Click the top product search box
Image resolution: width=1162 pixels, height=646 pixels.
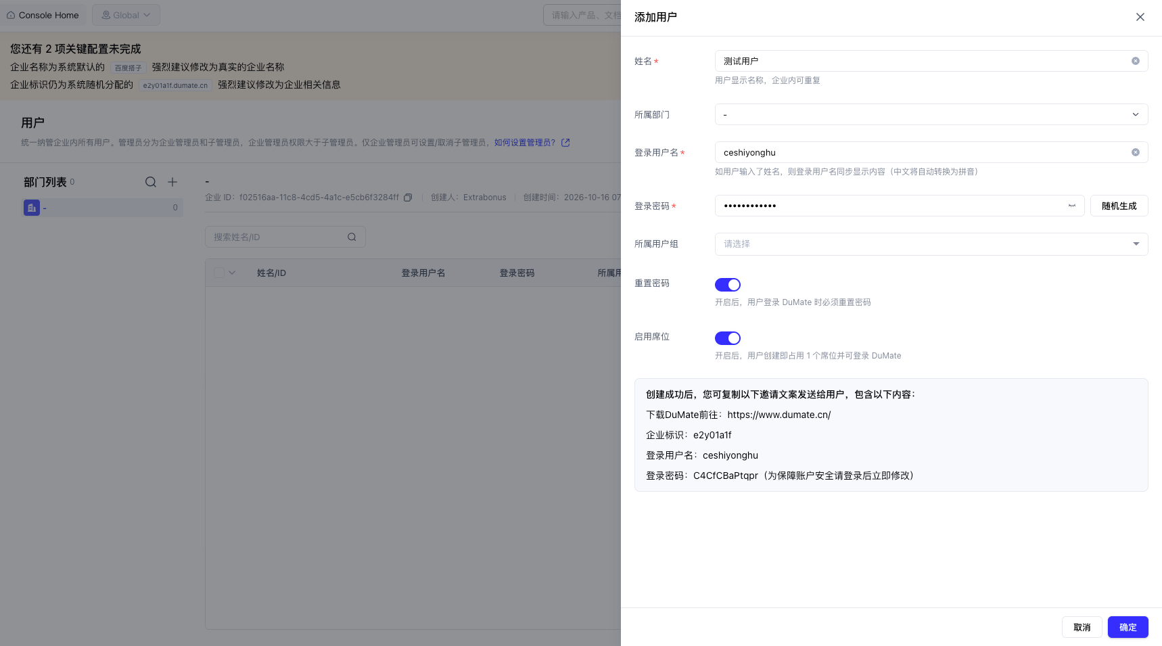(582, 15)
